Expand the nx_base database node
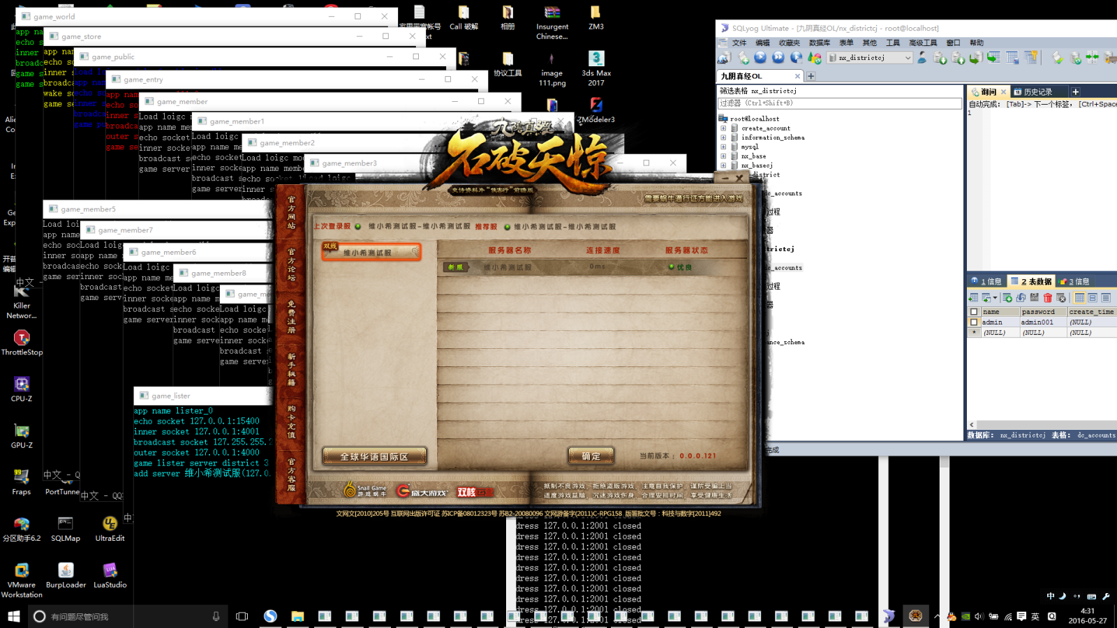Viewport: 1117px width, 628px height. coord(723,156)
